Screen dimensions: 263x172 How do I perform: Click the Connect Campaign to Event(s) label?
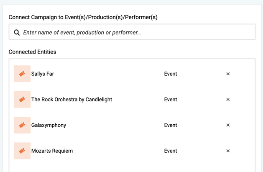(83, 17)
